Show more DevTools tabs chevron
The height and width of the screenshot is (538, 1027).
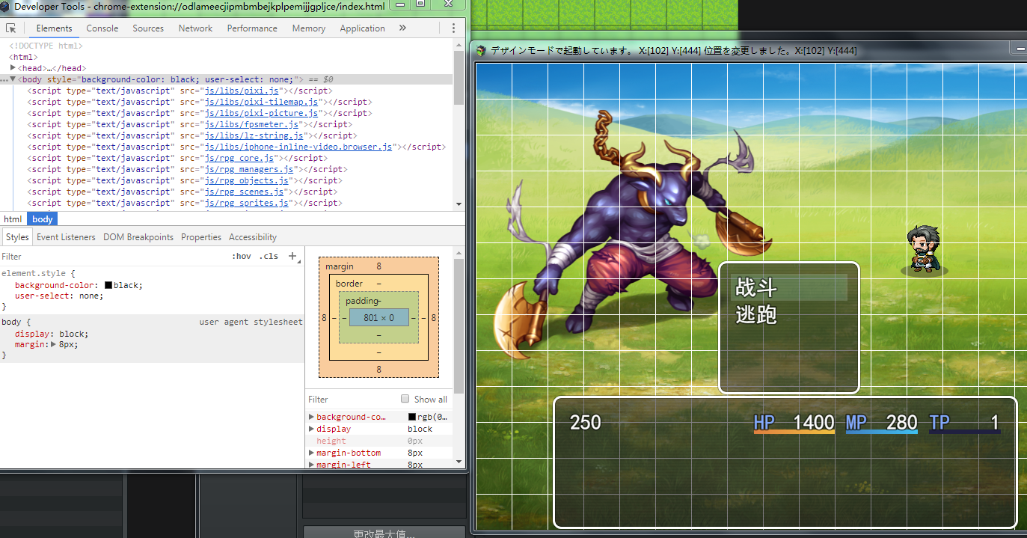402,28
